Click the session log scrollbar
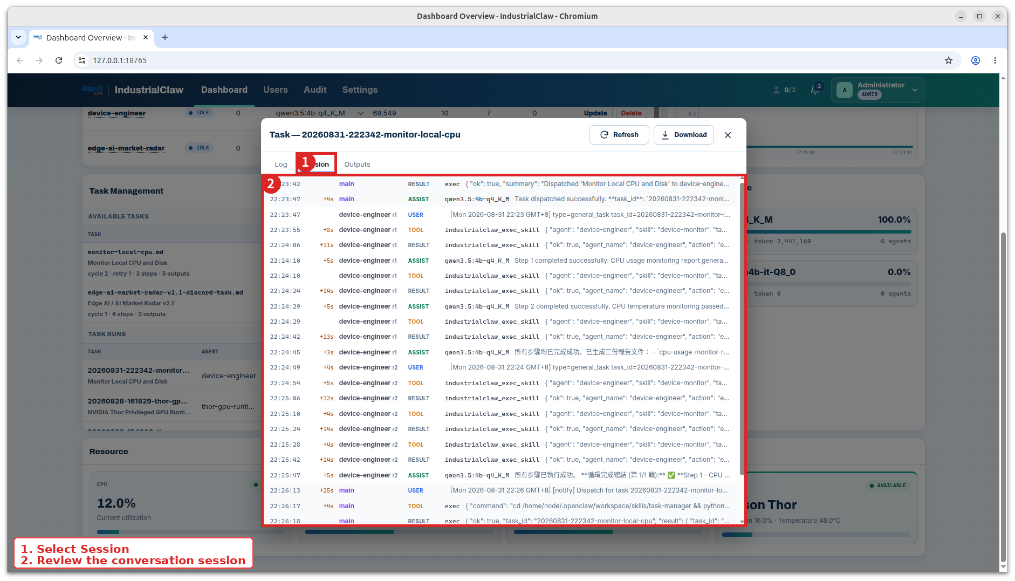This screenshot has height=581, width=1015. pos(742,329)
